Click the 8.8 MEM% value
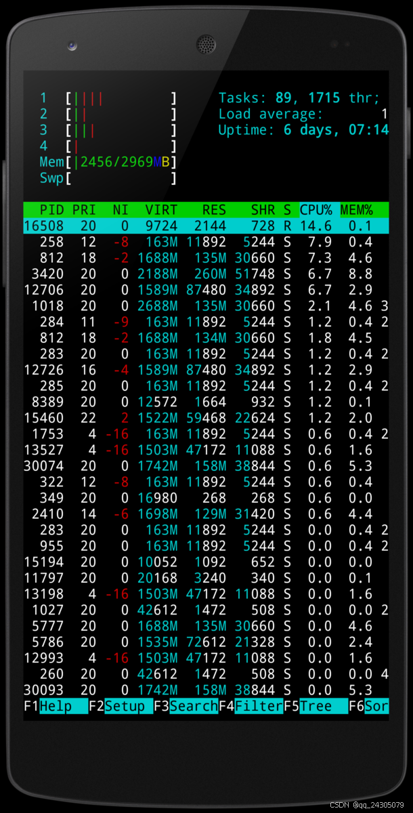This screenshot has width=413, height=813. click(361, 274)
